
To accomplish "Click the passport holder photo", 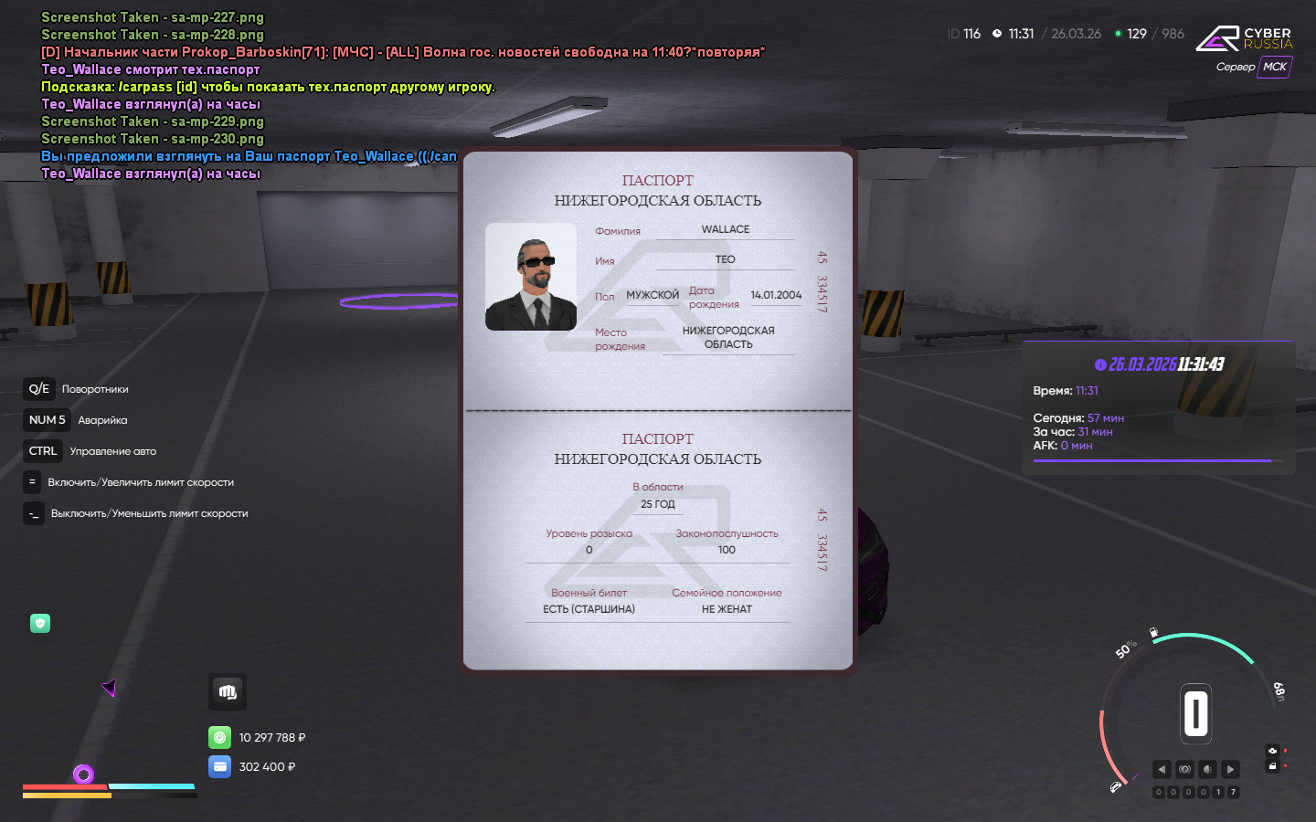I will 531,277.
